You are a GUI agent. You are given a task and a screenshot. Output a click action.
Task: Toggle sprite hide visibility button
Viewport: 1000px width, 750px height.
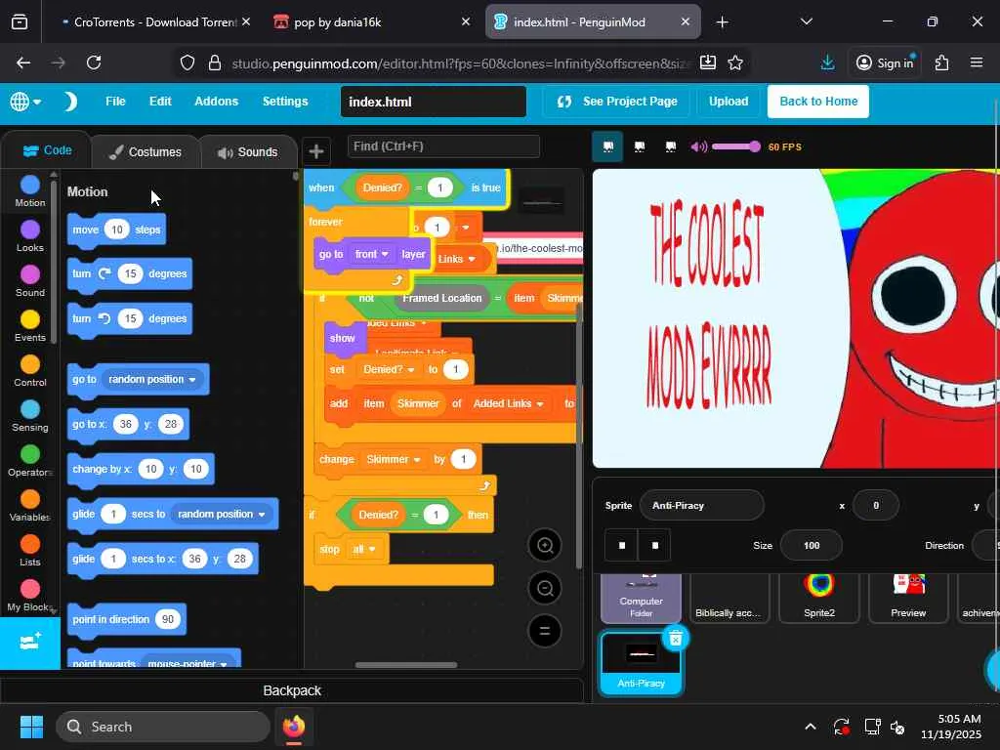[x=655, y=545]
